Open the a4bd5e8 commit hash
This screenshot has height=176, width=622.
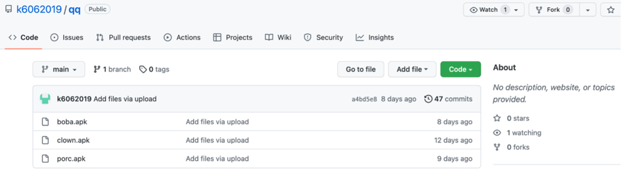pos(364,99)
